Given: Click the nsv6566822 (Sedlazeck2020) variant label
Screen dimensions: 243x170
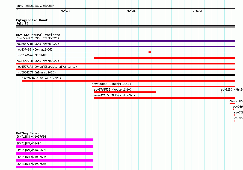Looking at the screenshot, I should coord(38,38).
